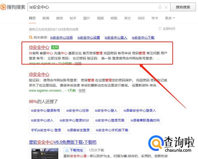Open 快照 for anquan.ispeak.cn result
Viewport: 198px width, 159px height.
pos(78,63)
